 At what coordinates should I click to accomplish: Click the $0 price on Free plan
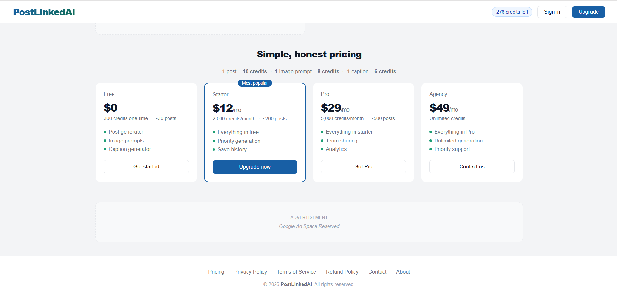tap(111, 108)
